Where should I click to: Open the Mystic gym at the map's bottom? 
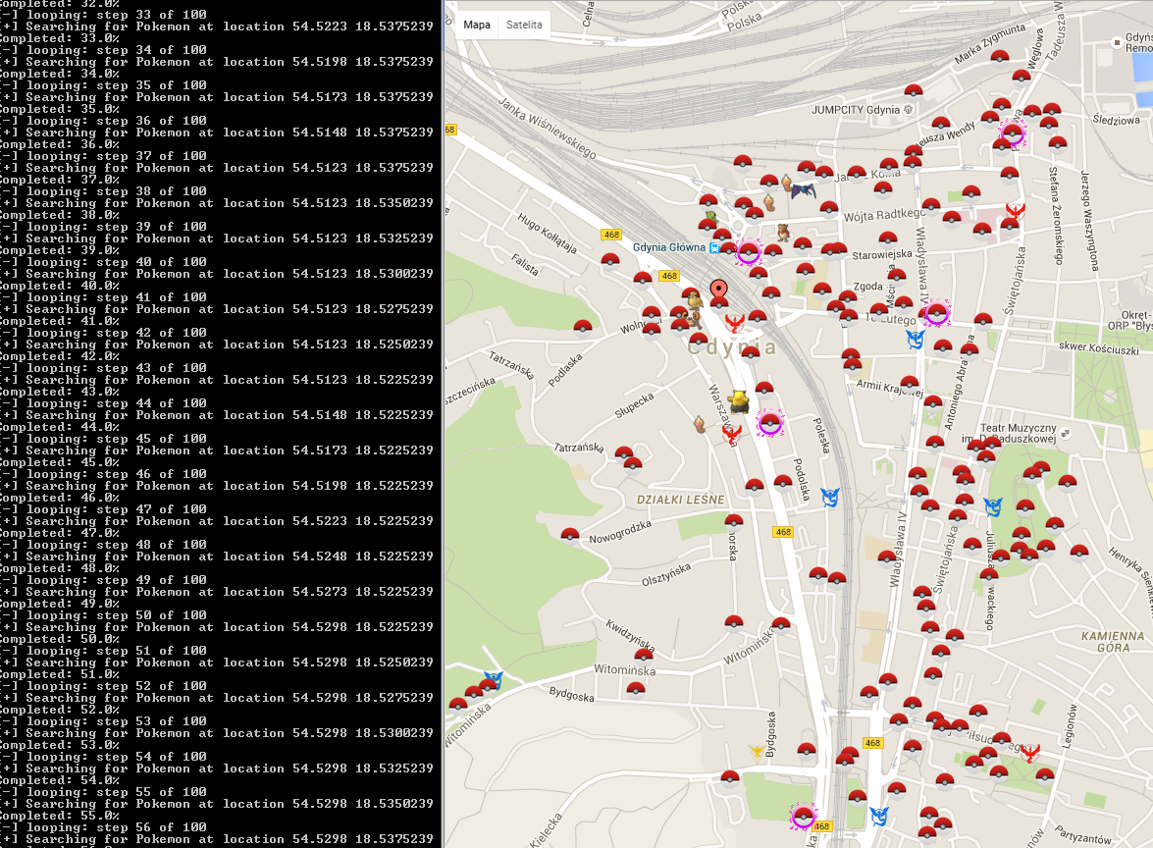879,816
